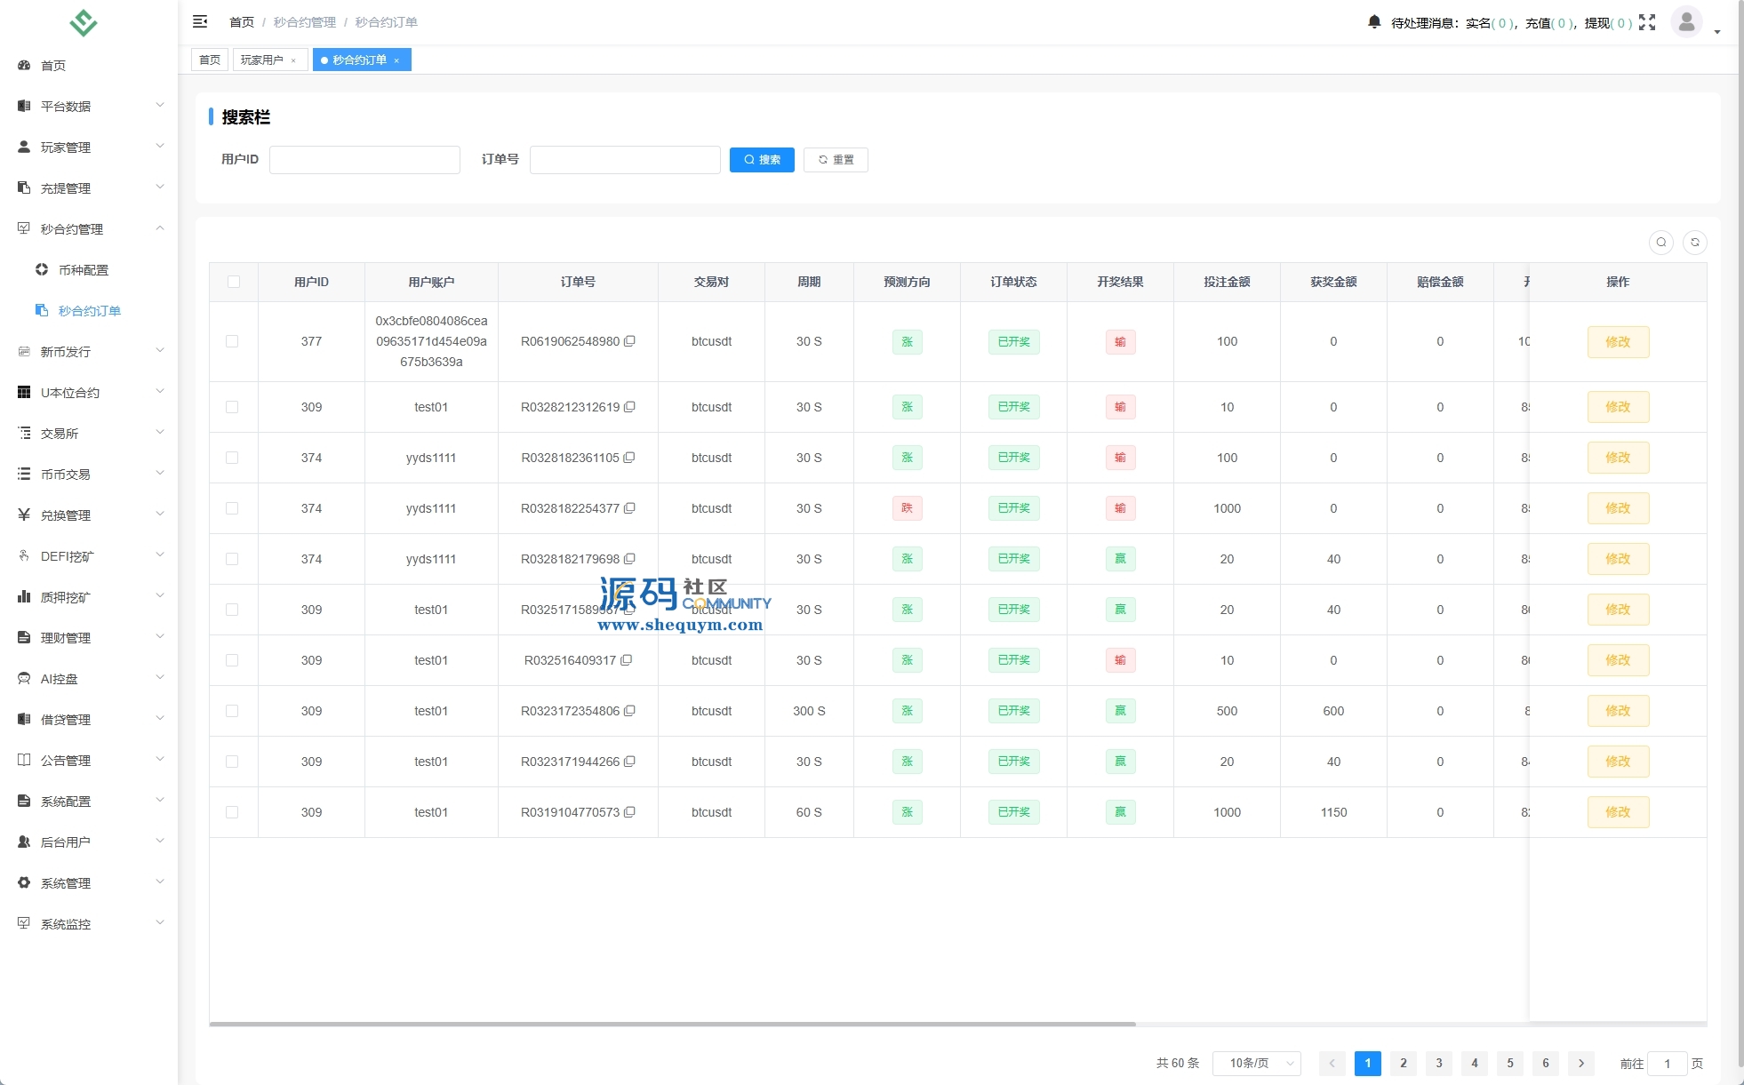Click the 用户ID search input field

(364, 160)
